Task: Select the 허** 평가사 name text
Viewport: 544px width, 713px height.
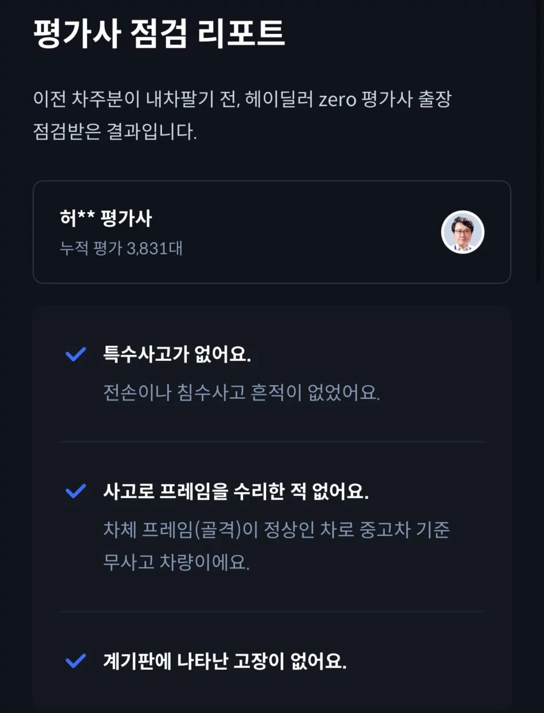Action: [105, 219]
